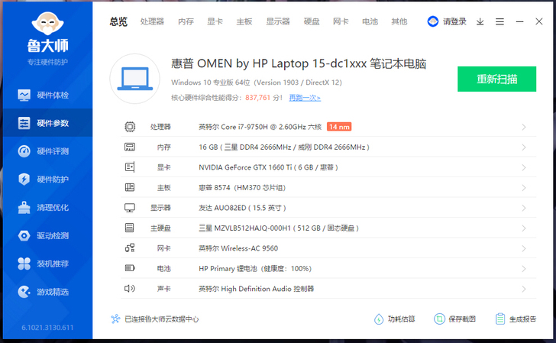Click the 惠普 OMEN by HP Laptop title
This screenshot has height=343, width=556.
coord(299,63)
